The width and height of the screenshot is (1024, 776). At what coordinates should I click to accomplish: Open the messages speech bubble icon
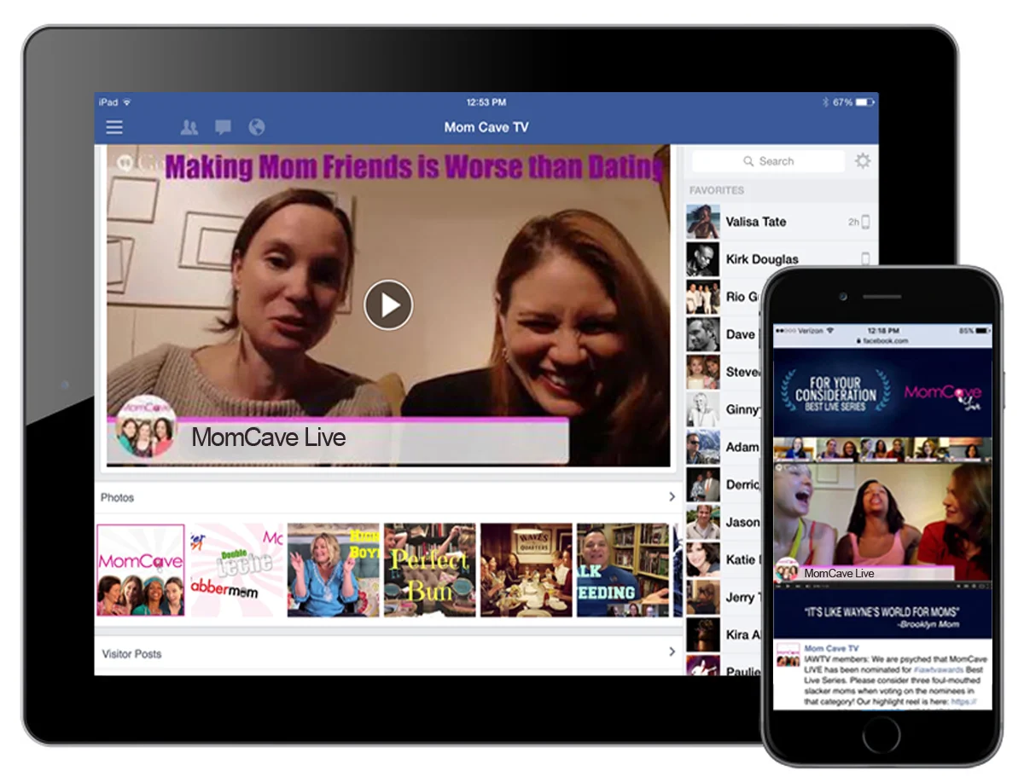pyautogui.click(x=223, y=127)
